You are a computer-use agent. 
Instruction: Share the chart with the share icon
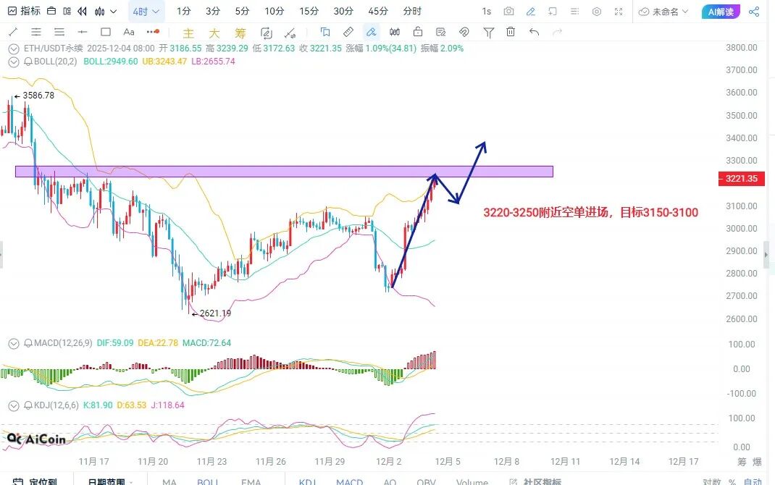(x=754, y=12)
